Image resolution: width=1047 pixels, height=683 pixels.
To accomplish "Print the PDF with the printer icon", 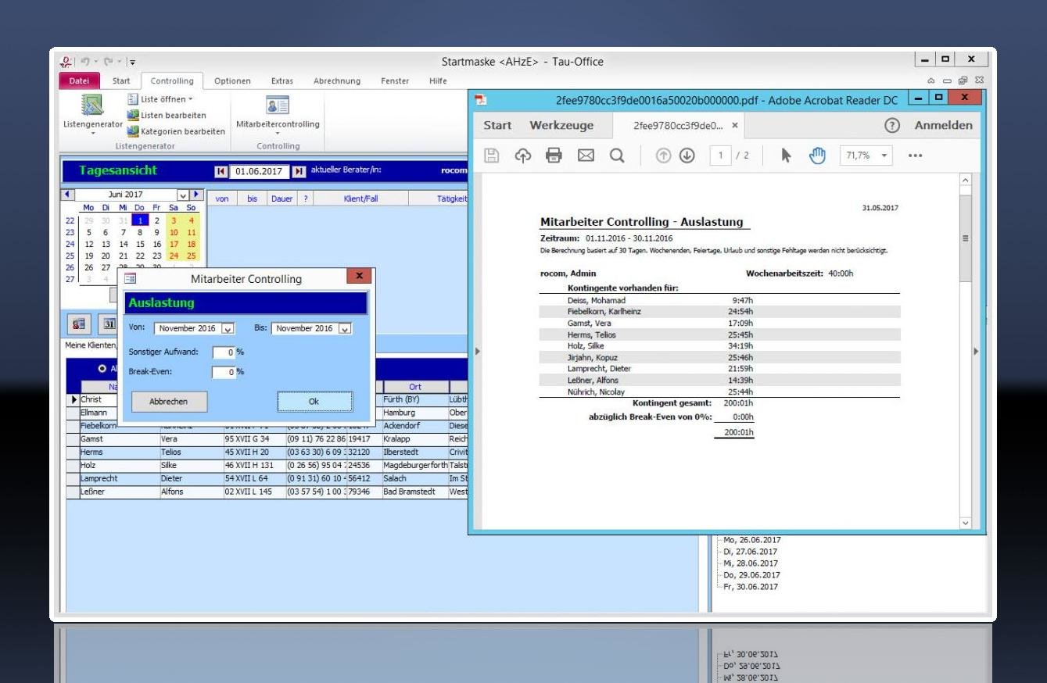I will coord(554,156).
